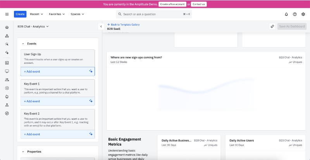Click Uniques icon on sign ups chart
This screenshot has width=310, height=160.
(x=290, y=62)
